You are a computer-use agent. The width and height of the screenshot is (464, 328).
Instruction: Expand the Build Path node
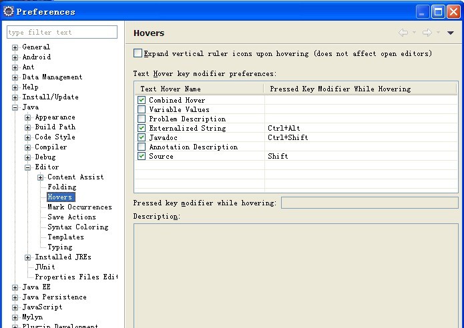pyautogui.click(x=27, y=127)
